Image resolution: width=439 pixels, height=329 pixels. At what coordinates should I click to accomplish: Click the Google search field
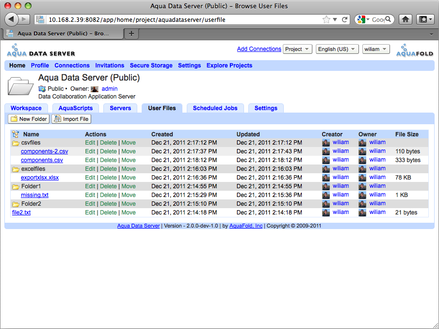tap(378, 19)
